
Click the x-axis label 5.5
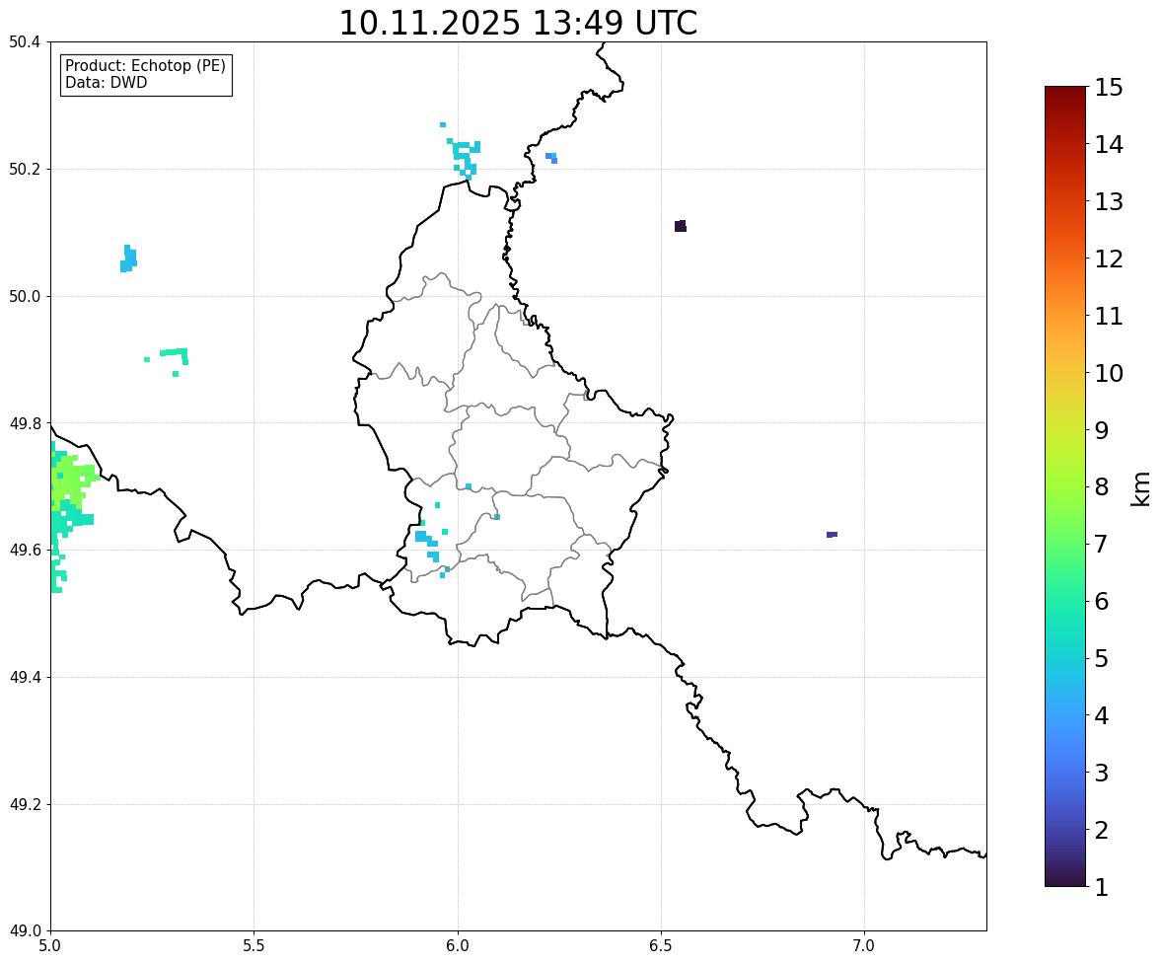254,946
